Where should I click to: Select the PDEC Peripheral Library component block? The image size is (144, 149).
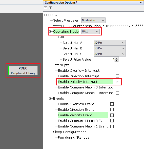[x=23, y=70]
